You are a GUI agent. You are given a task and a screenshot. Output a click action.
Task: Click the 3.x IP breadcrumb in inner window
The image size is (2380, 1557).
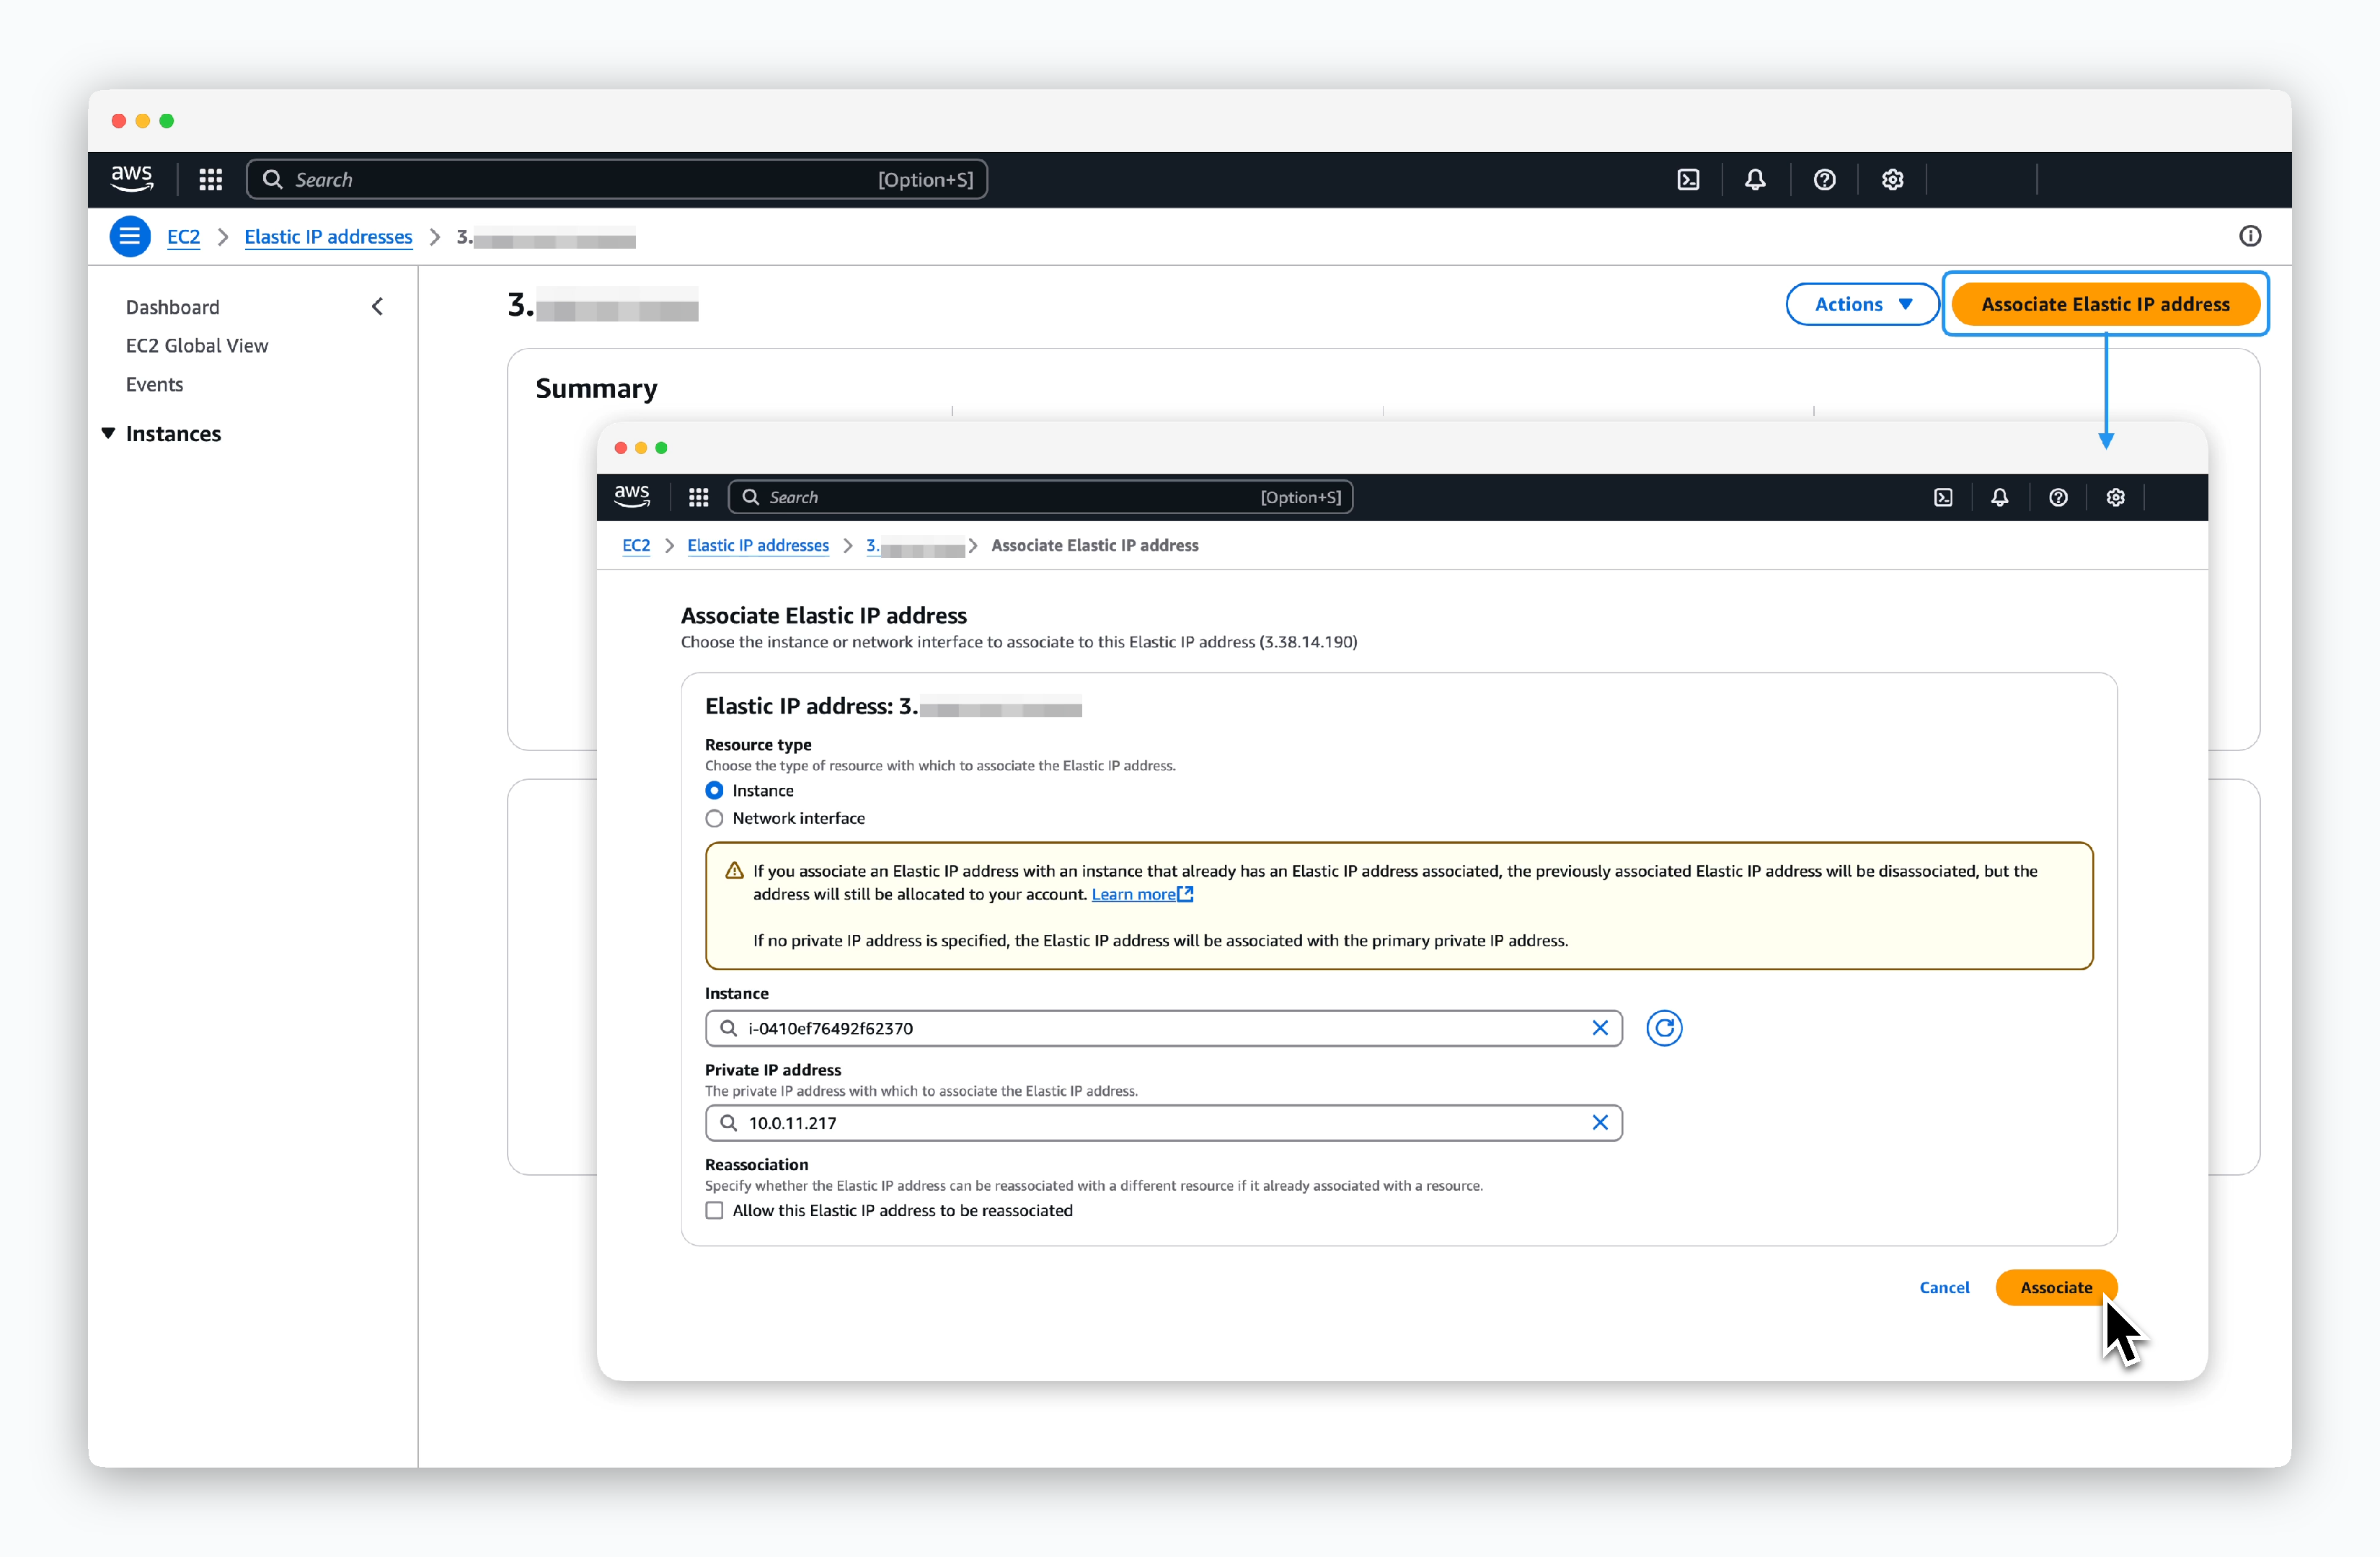[915, 545]
